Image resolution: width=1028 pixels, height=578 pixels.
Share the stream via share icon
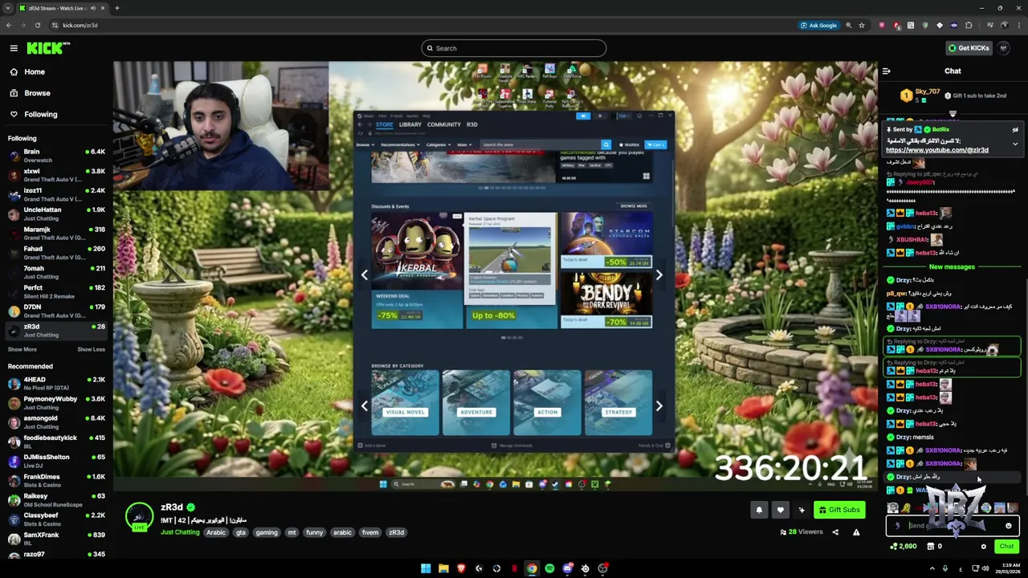(x=835, y=531)
